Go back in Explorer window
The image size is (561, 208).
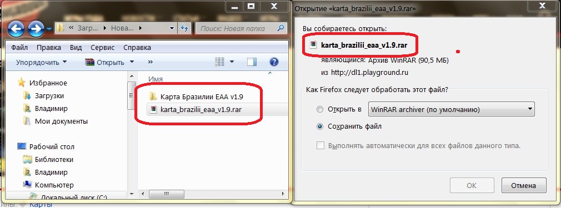pyautogui.click(x=16, y=29)
